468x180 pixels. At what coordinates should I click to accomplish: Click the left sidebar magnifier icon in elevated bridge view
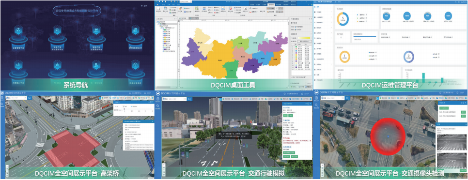pyautogui.click(x=2, y=104)
